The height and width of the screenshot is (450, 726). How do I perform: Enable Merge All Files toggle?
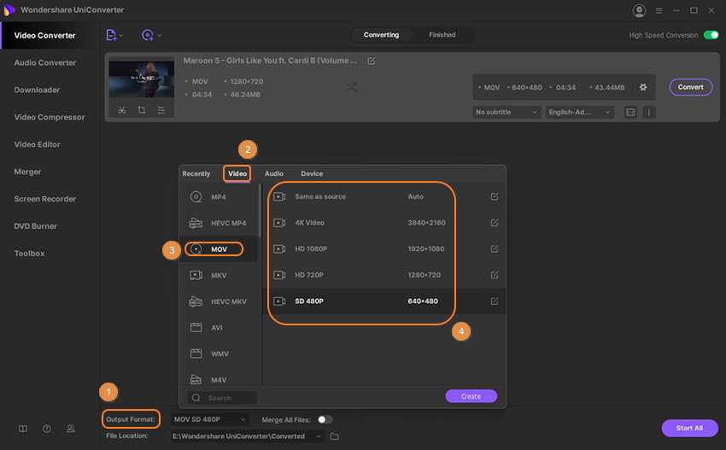pyautogui.click(x=325, y=419)
